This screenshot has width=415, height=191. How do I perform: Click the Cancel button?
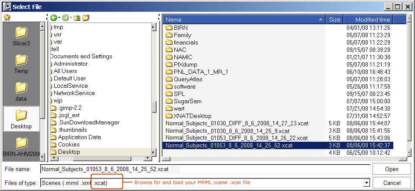click(x=391, y=183)
